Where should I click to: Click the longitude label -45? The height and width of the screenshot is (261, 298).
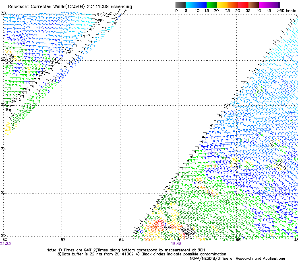295,240
